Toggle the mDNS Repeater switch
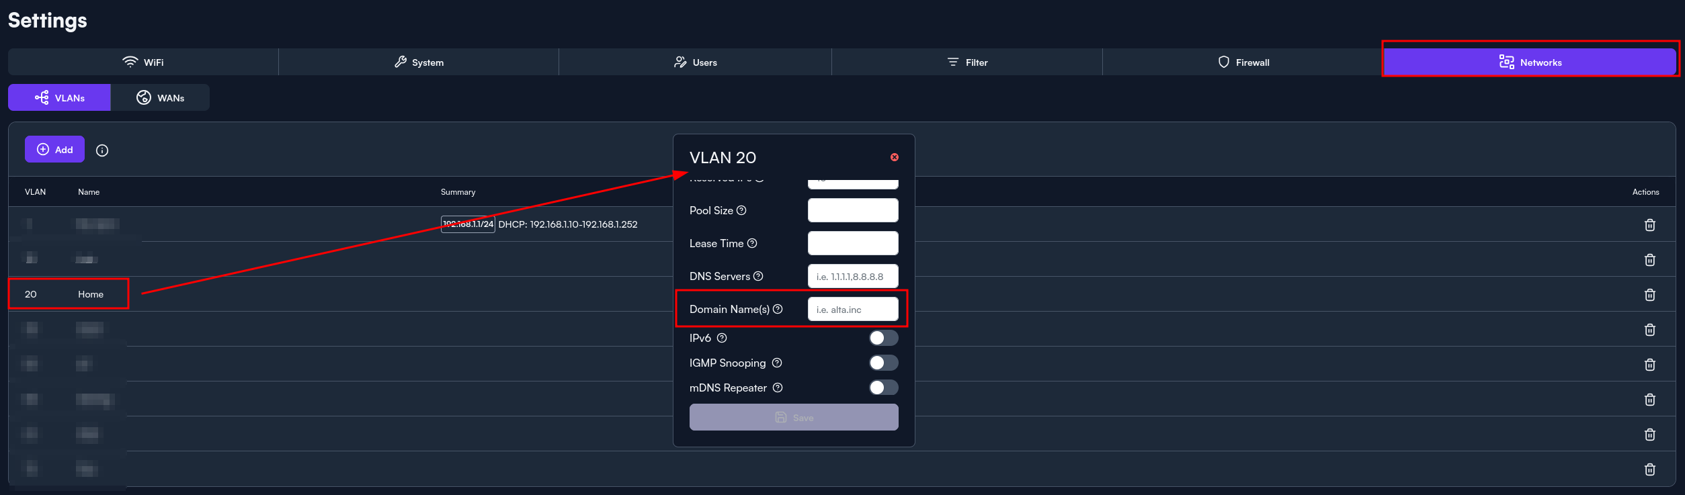 (883, 388)
